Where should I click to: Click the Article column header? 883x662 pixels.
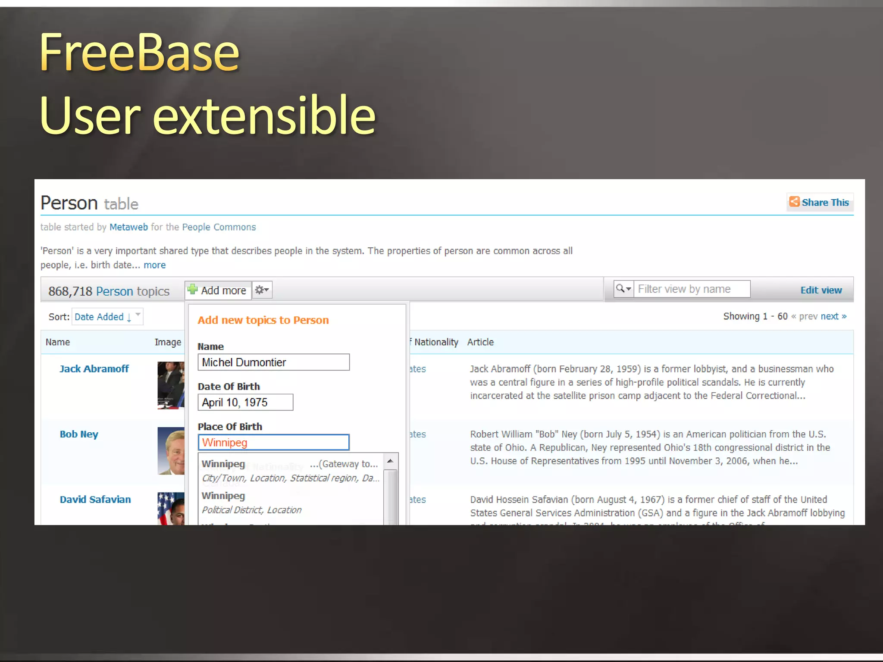(x=480, y=342)
